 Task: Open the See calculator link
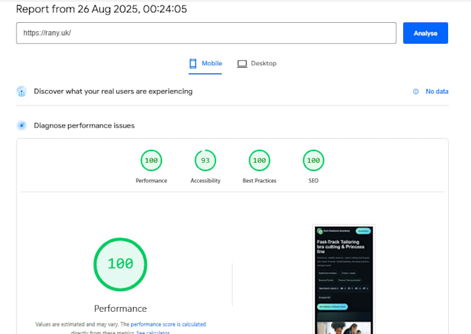coord(152,332)
